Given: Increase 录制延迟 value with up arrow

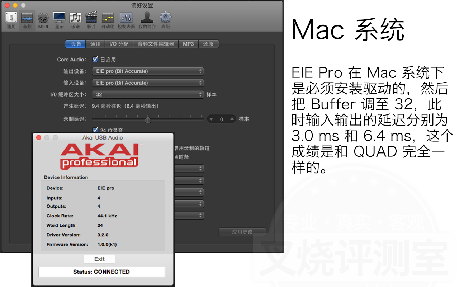Looking at the screenshot, I should click(232, 119).
